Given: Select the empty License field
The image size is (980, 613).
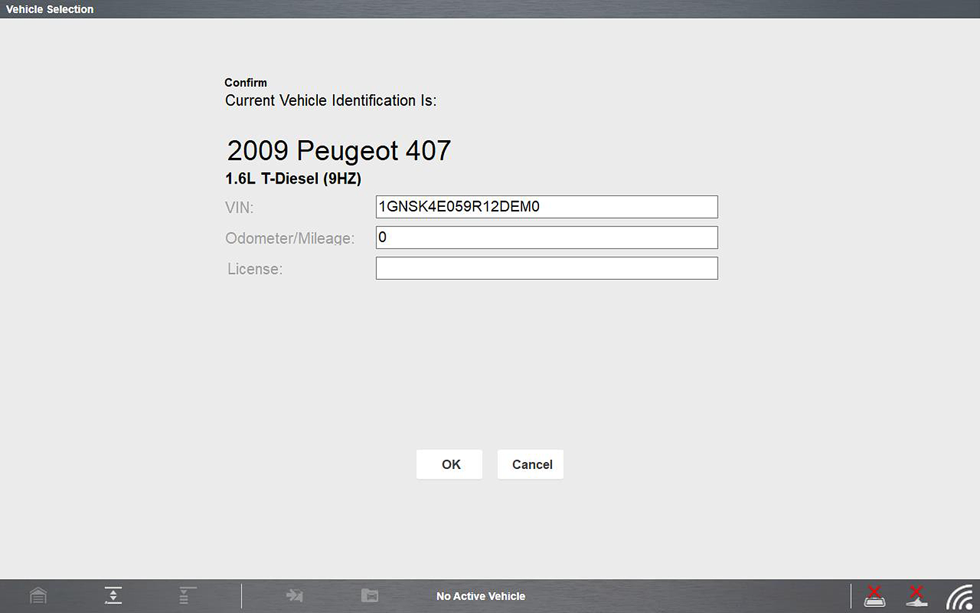Looking at the screenshot, I should 547,268.
